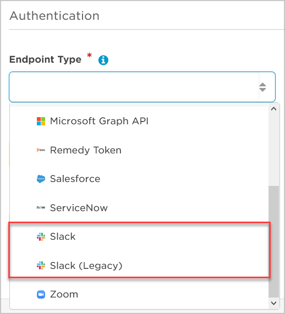Click the scrollbar down arrow in list

(273, 303)
